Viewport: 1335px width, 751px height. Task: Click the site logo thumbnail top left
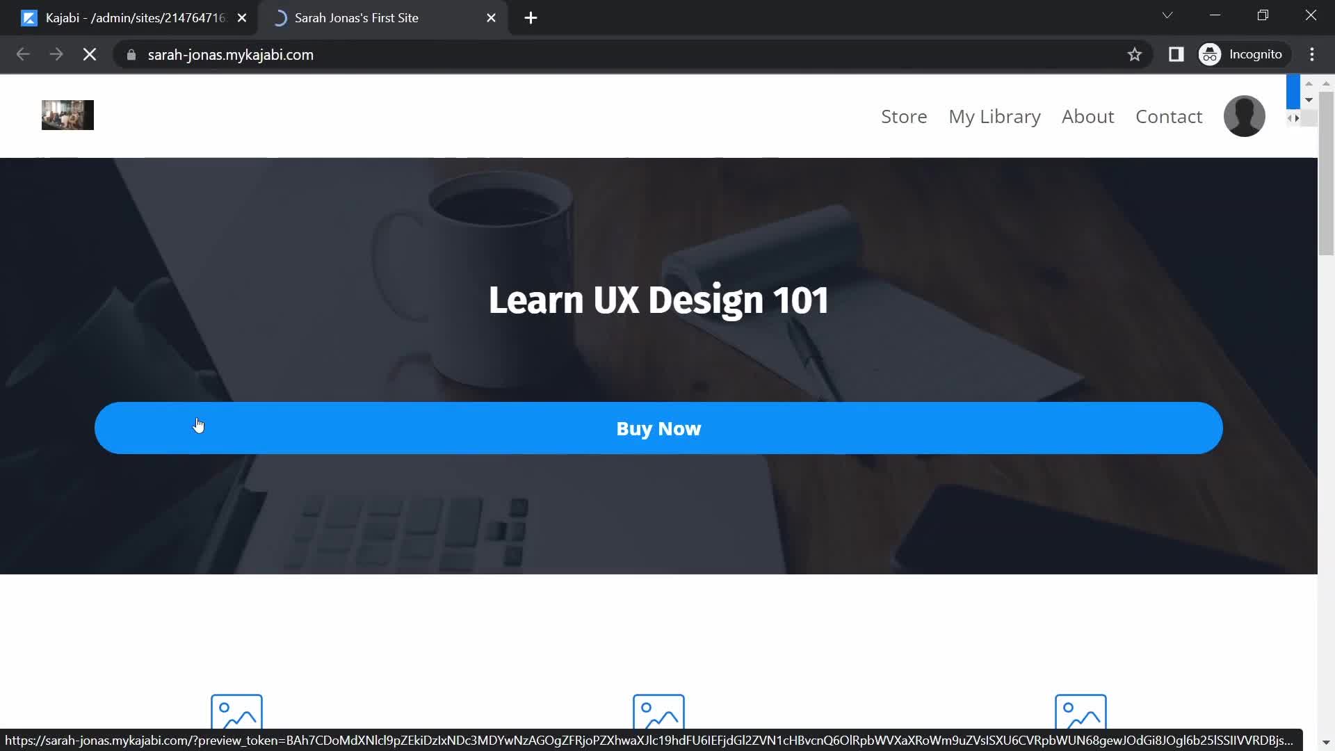[x=67, y=115]
